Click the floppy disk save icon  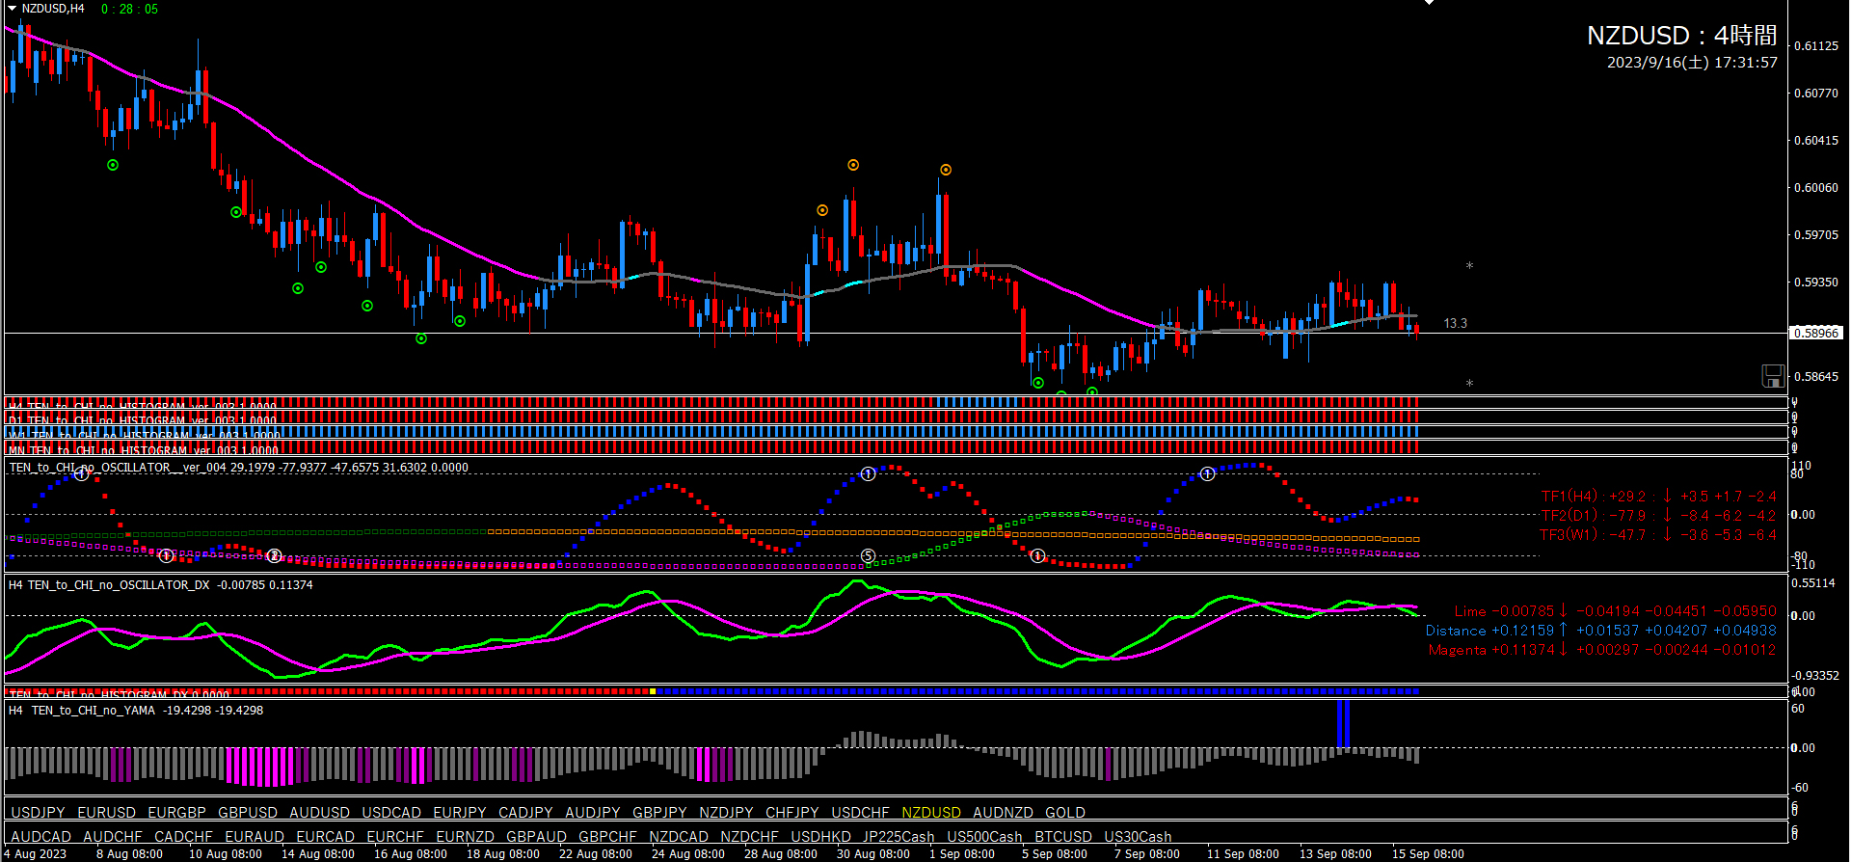point(1772,376)
